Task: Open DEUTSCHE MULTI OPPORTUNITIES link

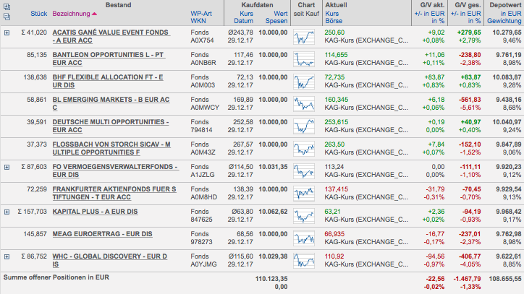Action: coord(111,126)
